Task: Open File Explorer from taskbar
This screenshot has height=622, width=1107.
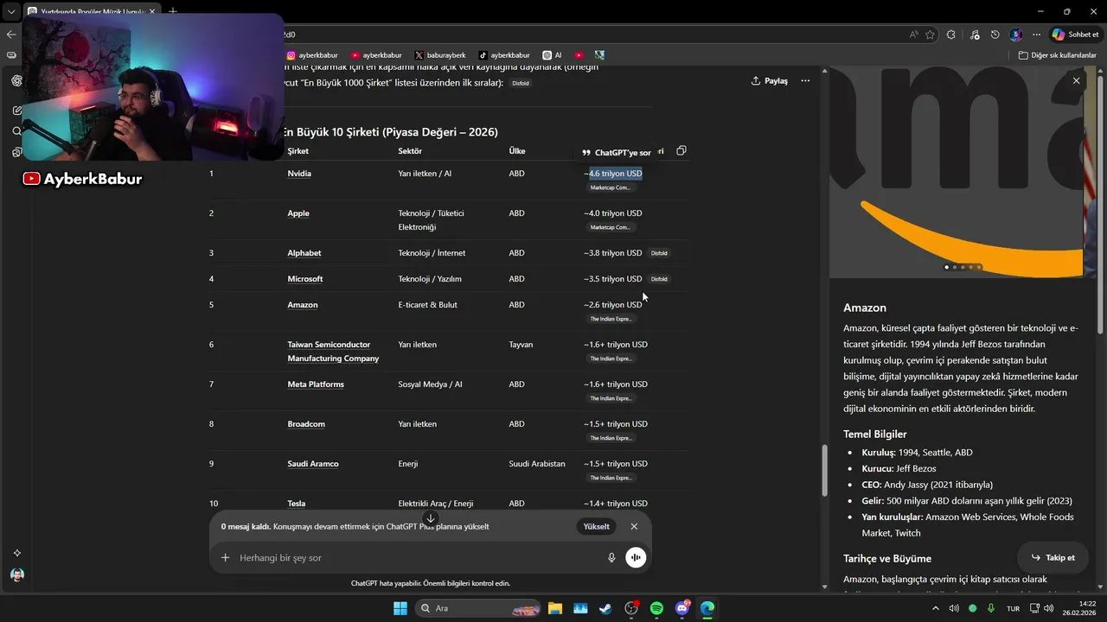Action: tap(554, 608)
